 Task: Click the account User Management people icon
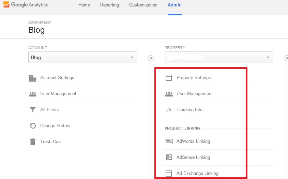click(x=32, y=94)
